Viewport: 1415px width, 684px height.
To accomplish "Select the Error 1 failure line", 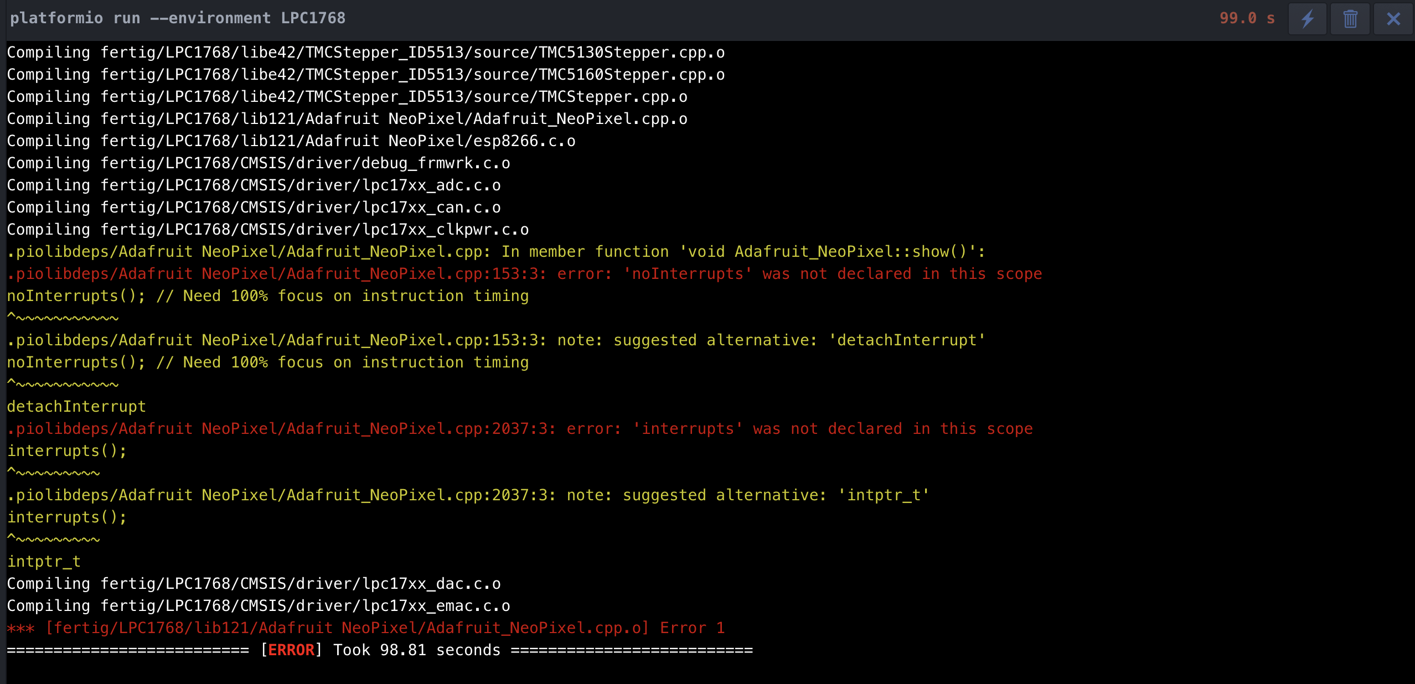I will [365, 628].
